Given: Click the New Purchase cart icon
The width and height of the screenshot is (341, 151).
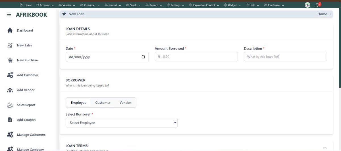Looking at the screenshot, I should [10, 60].
